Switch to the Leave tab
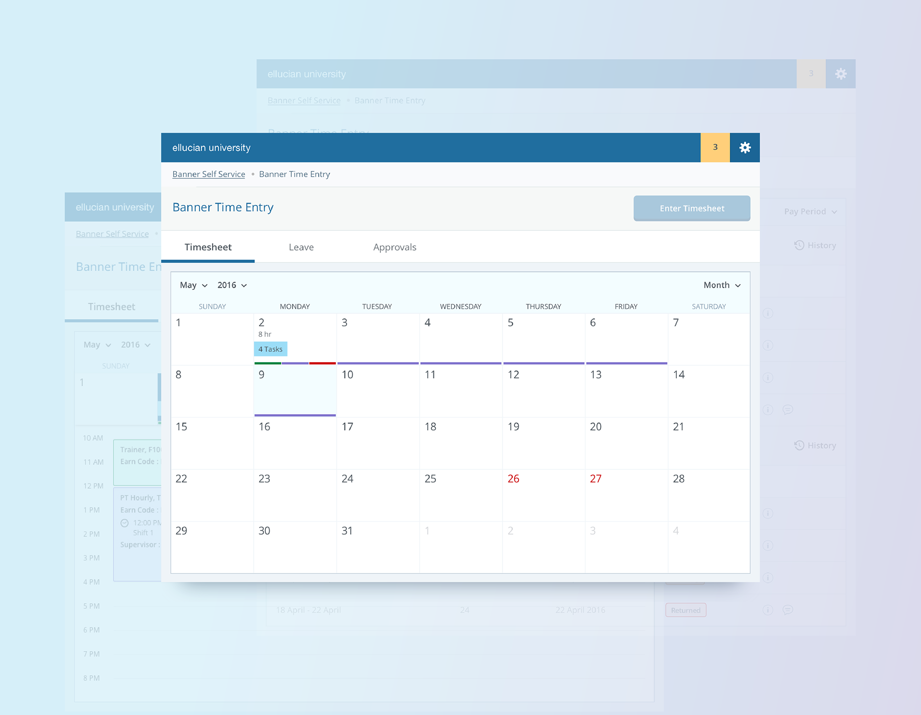921x715 pixels. tap(301, 247)
